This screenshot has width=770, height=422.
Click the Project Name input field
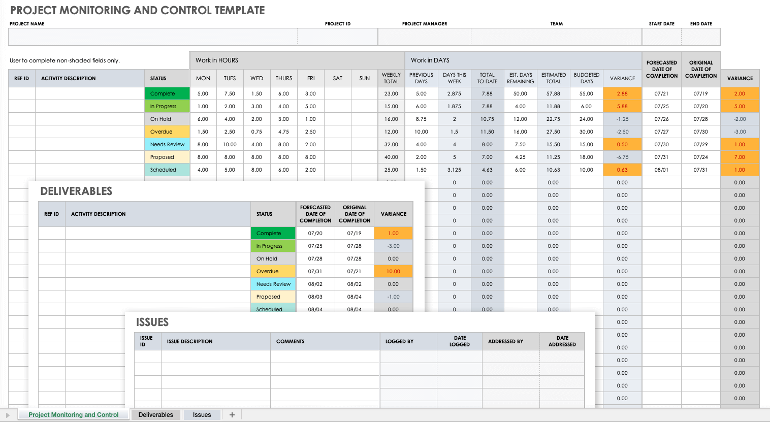[152, 37]
